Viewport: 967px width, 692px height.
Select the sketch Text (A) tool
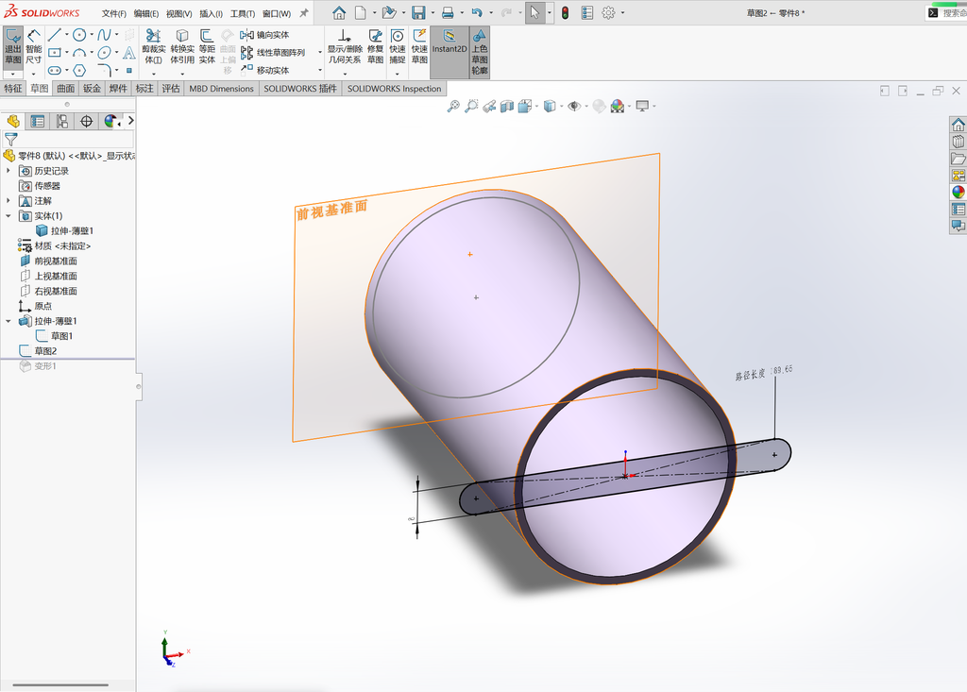[128, 53]
